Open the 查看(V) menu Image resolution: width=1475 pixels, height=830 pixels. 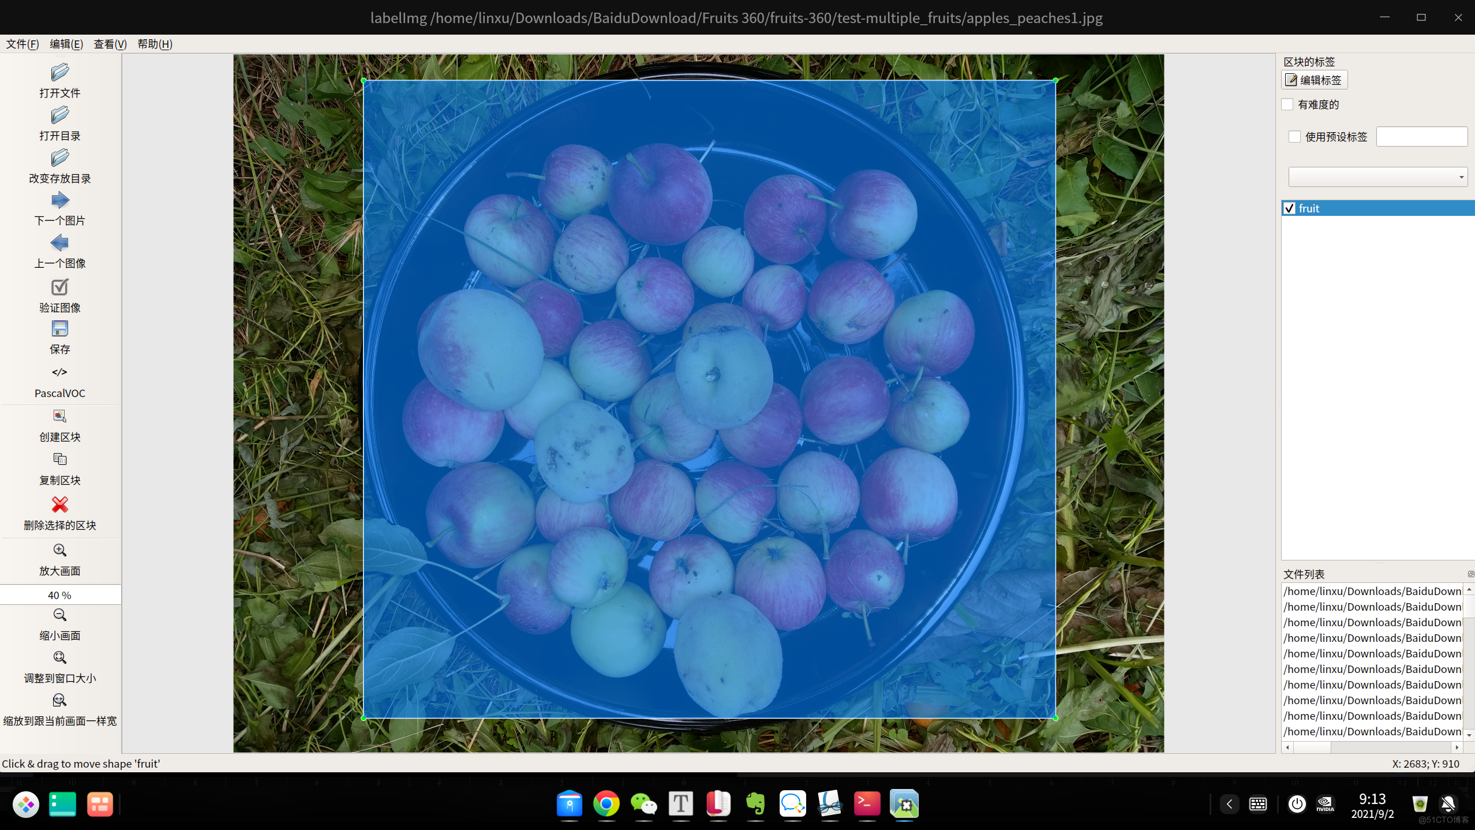pyautogui.click(x=110, y=44)
